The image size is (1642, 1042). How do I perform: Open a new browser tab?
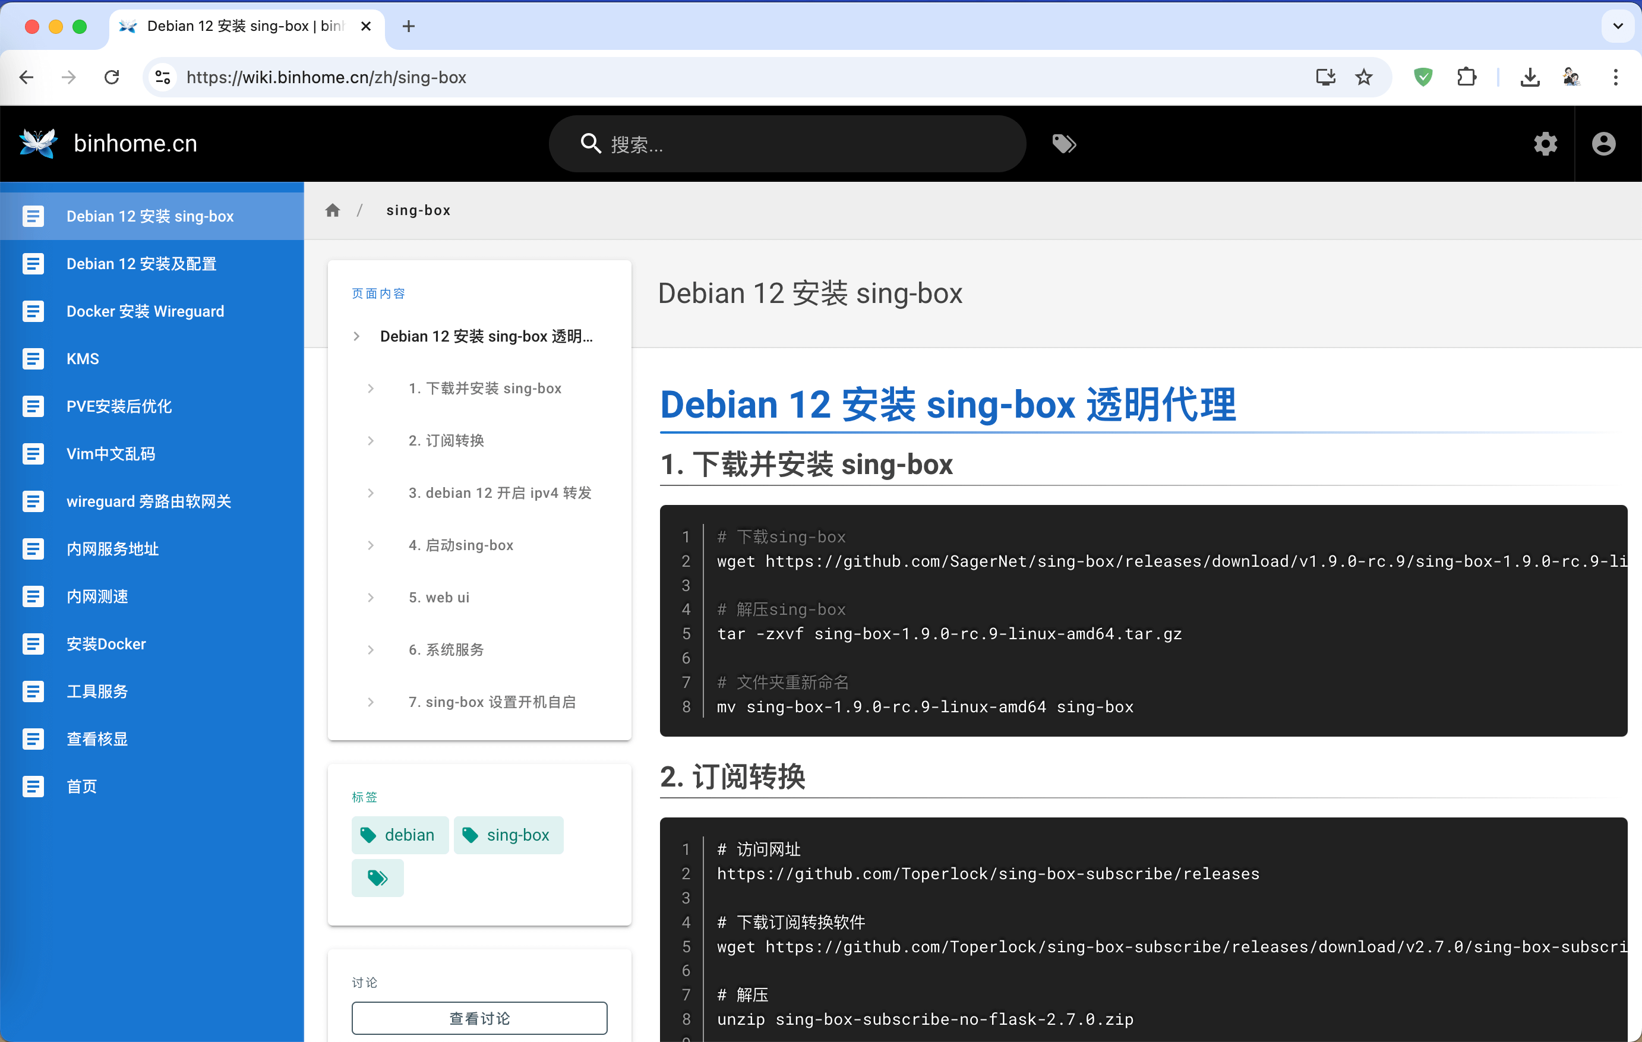(409, 26)
